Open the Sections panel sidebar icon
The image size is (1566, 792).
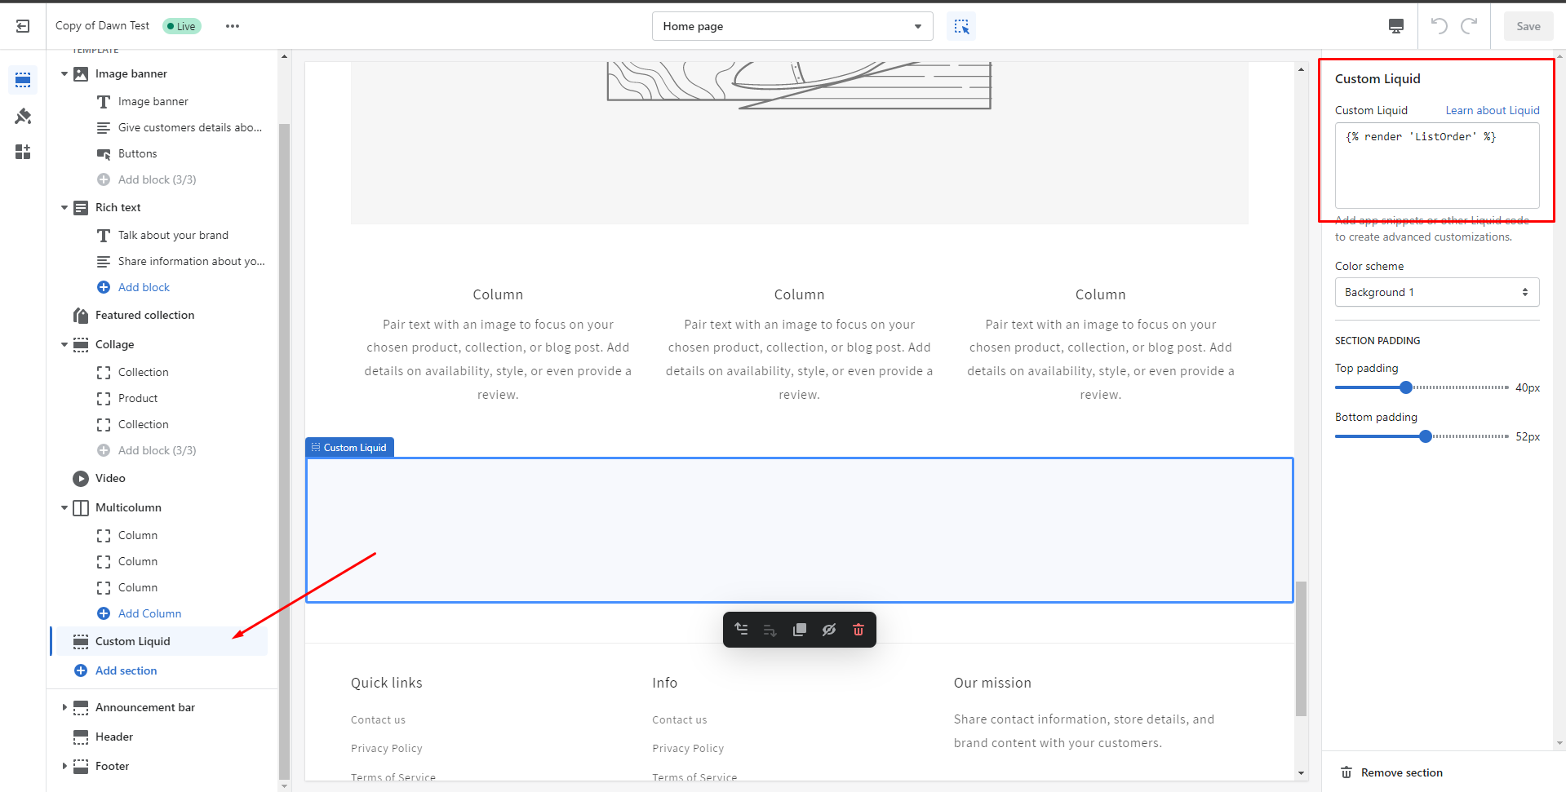tap(23, 80)
